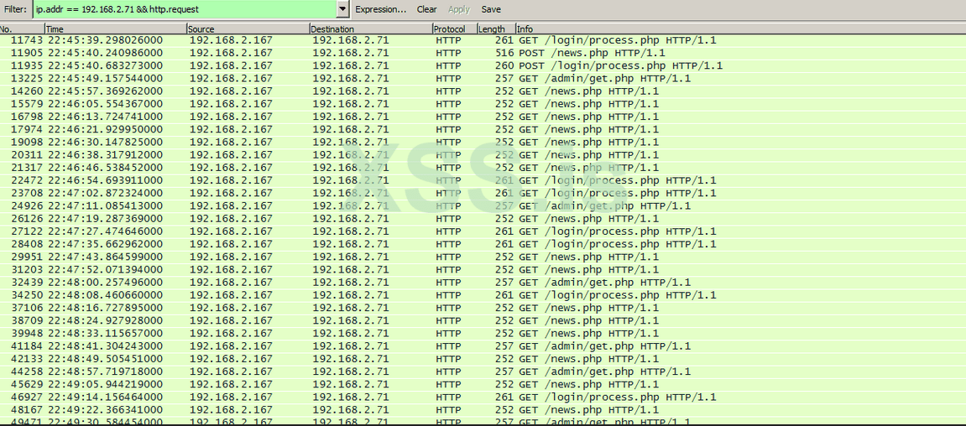Clear the current display filter
This screenshot has width=966, height=426.
(x=426, y=9)
